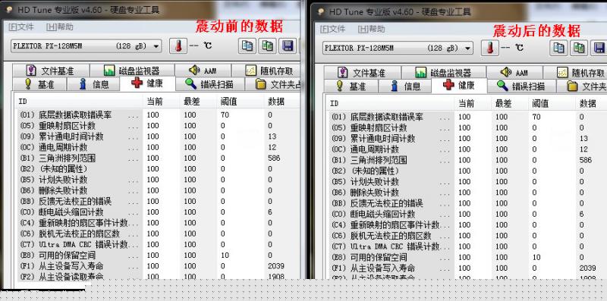Open 帮助 menu in right window
The image size is (607, 301).
coord(371,29)
